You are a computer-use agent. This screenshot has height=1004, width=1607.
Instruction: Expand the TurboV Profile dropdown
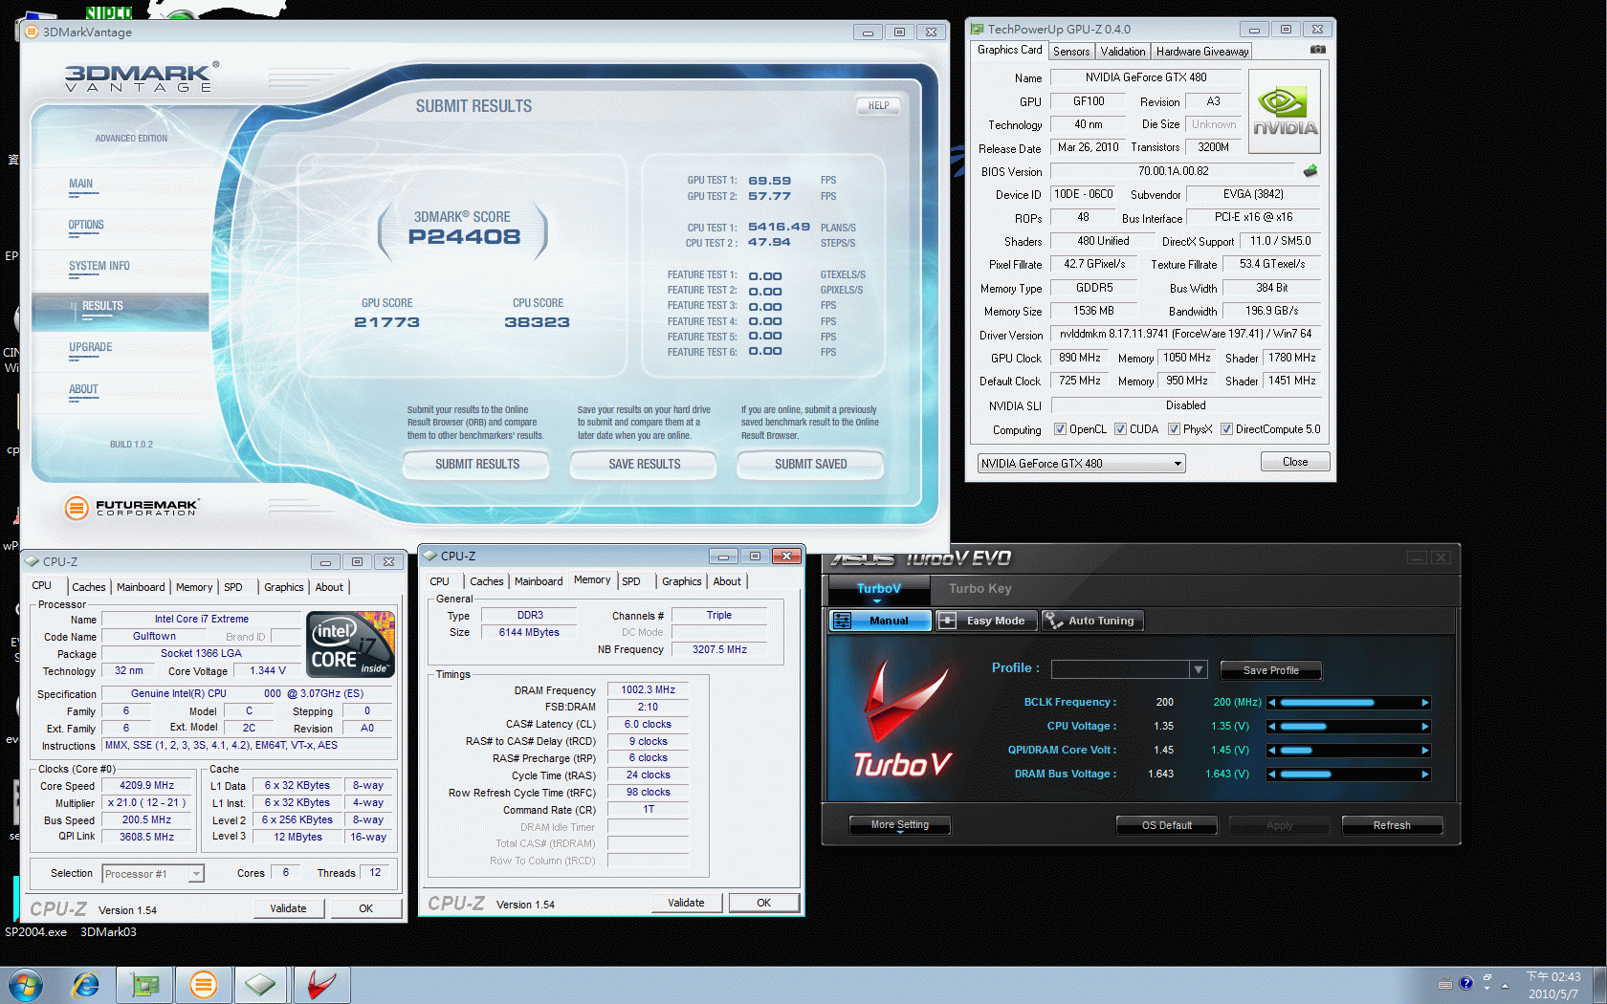(x=1198, y=669)
